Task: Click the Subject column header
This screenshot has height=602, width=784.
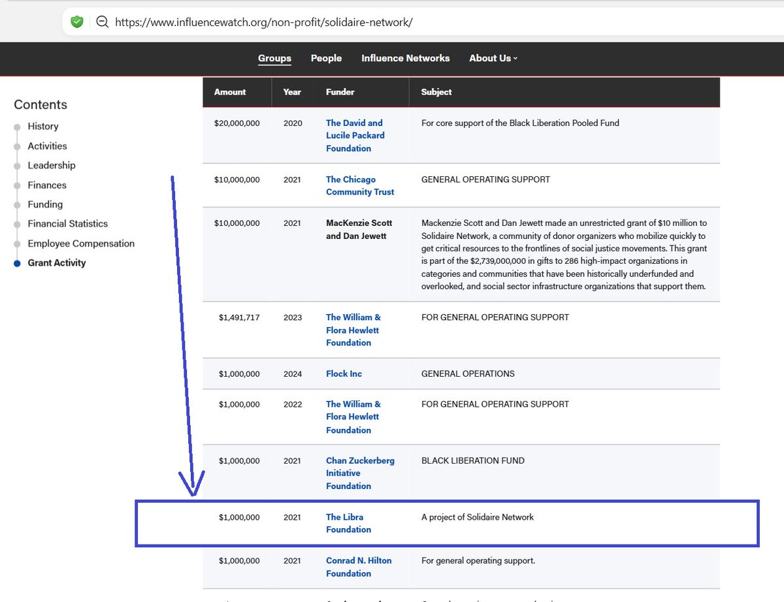Action: (436, 92)
